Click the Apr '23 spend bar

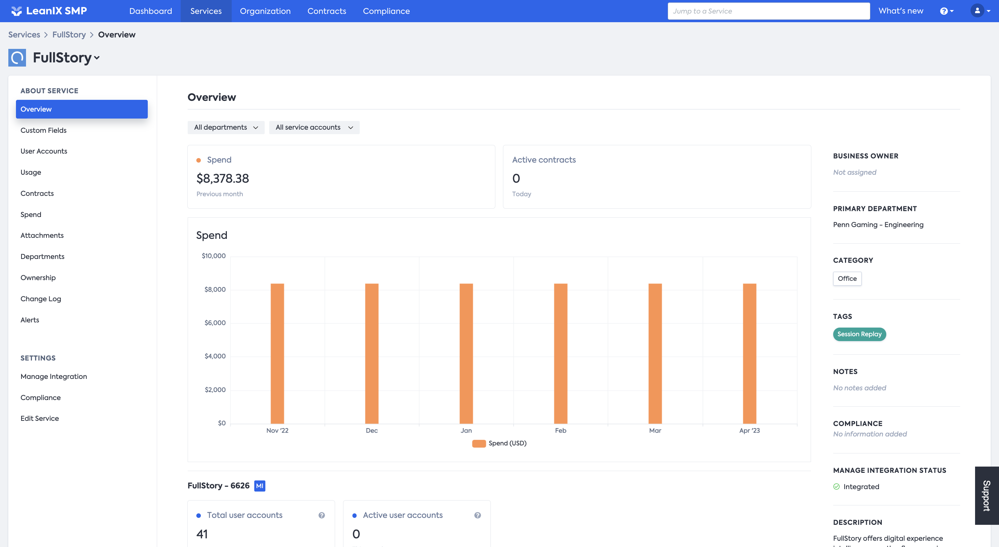click(x=749, y=353)
